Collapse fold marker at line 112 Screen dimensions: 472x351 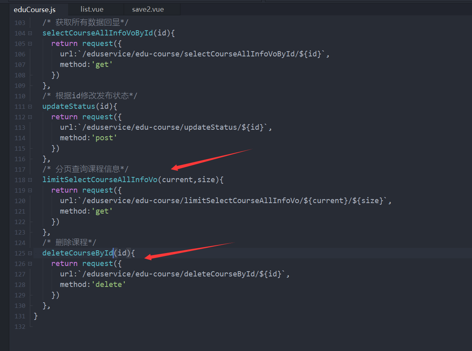coord(30,117)
